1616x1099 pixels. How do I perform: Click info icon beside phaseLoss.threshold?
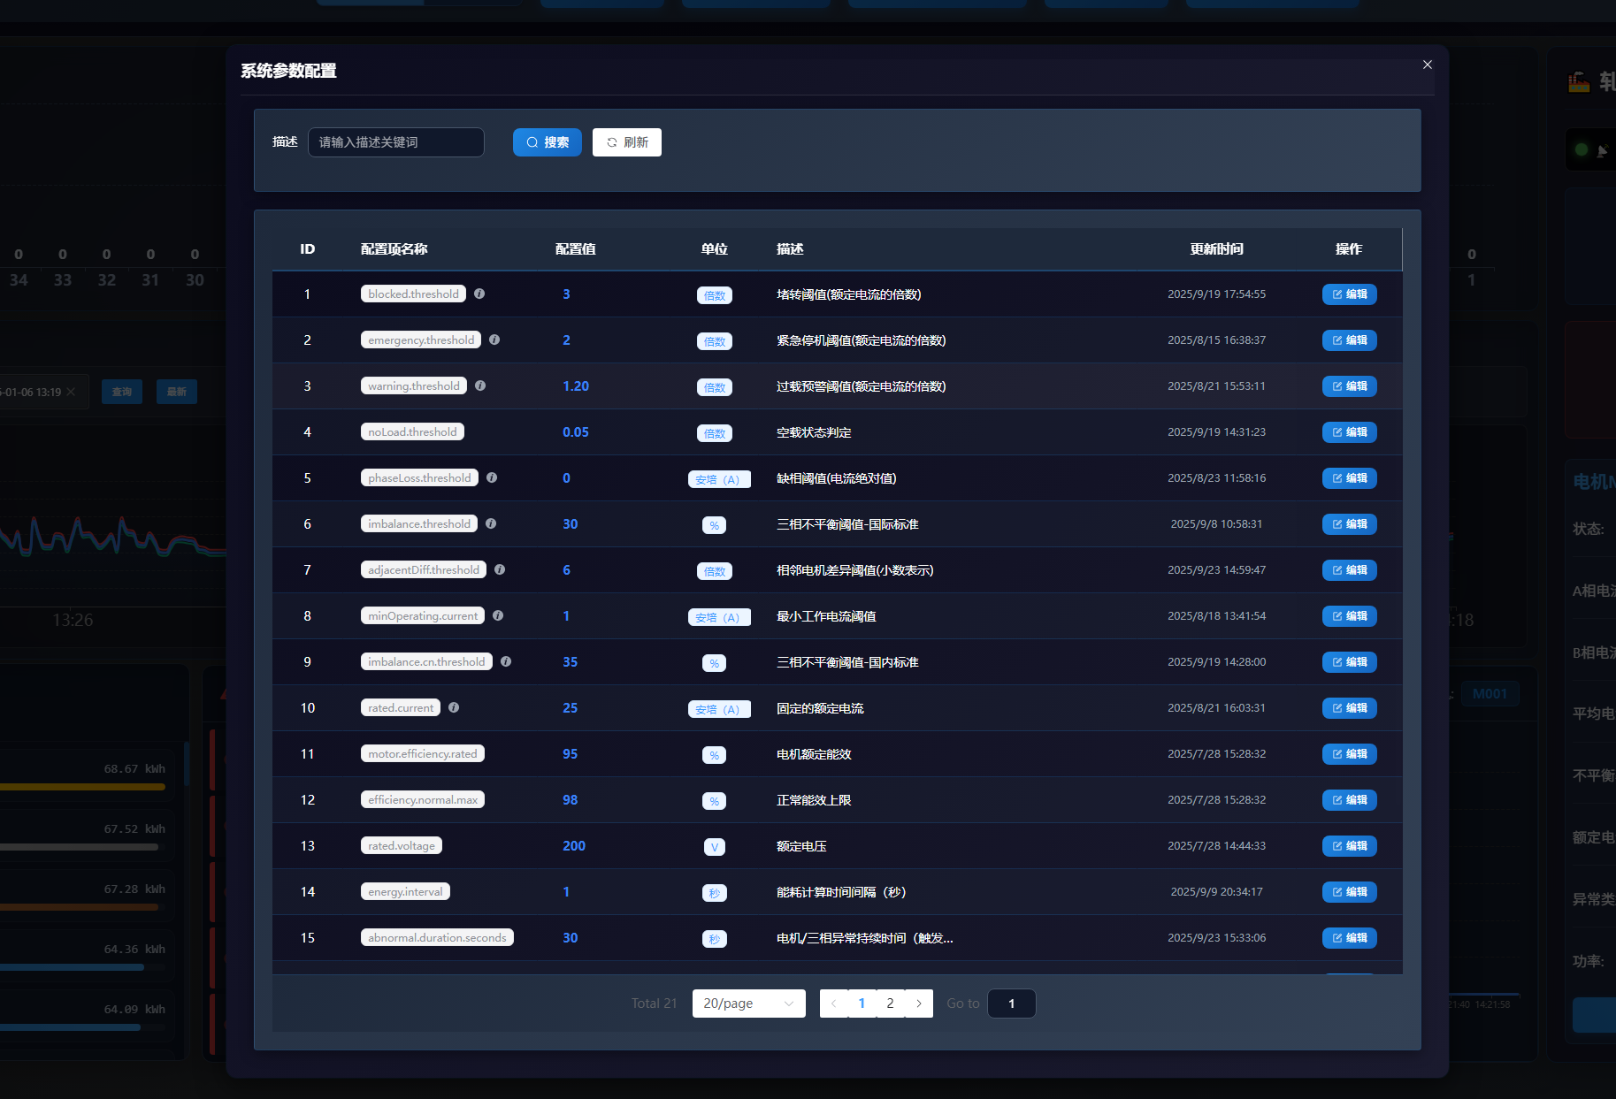click(492, 478)
